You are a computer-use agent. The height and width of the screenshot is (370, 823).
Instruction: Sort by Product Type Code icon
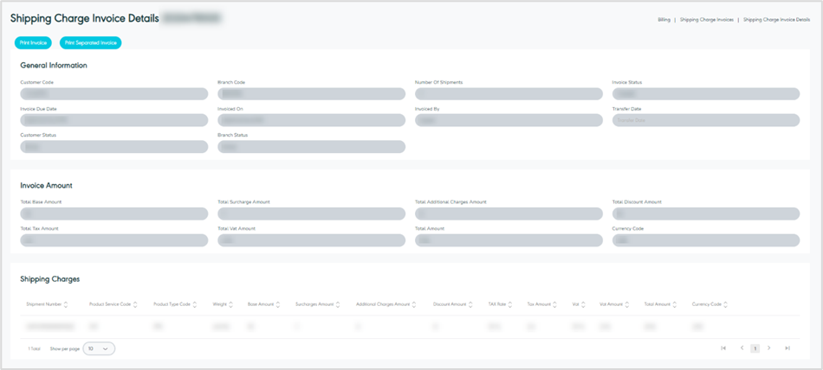(195, 304)
